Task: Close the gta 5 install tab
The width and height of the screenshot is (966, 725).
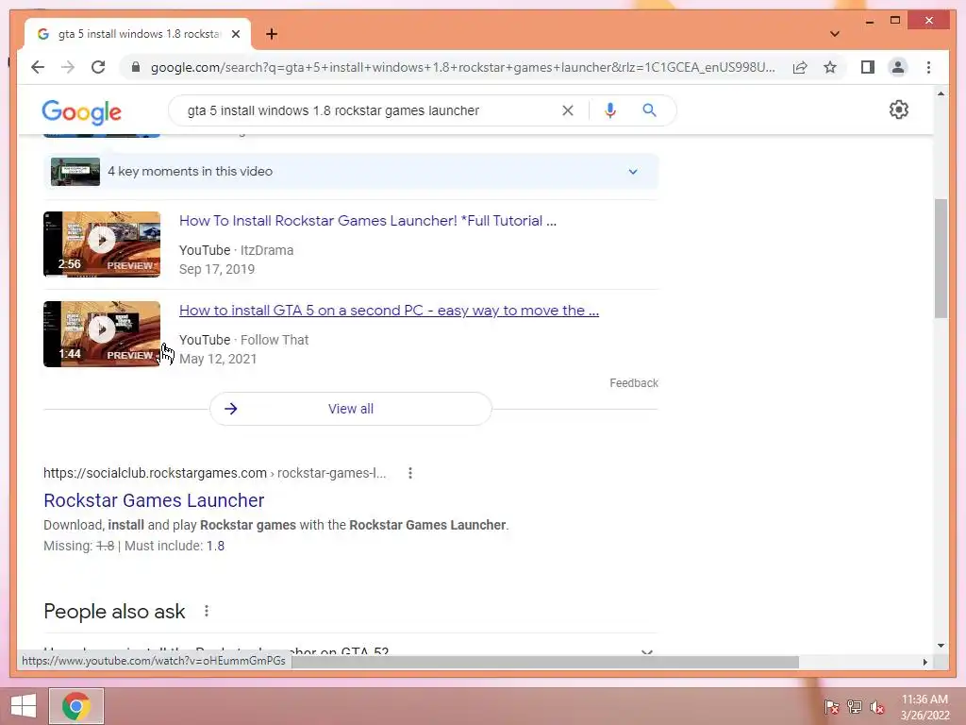Action: (235, 34)
